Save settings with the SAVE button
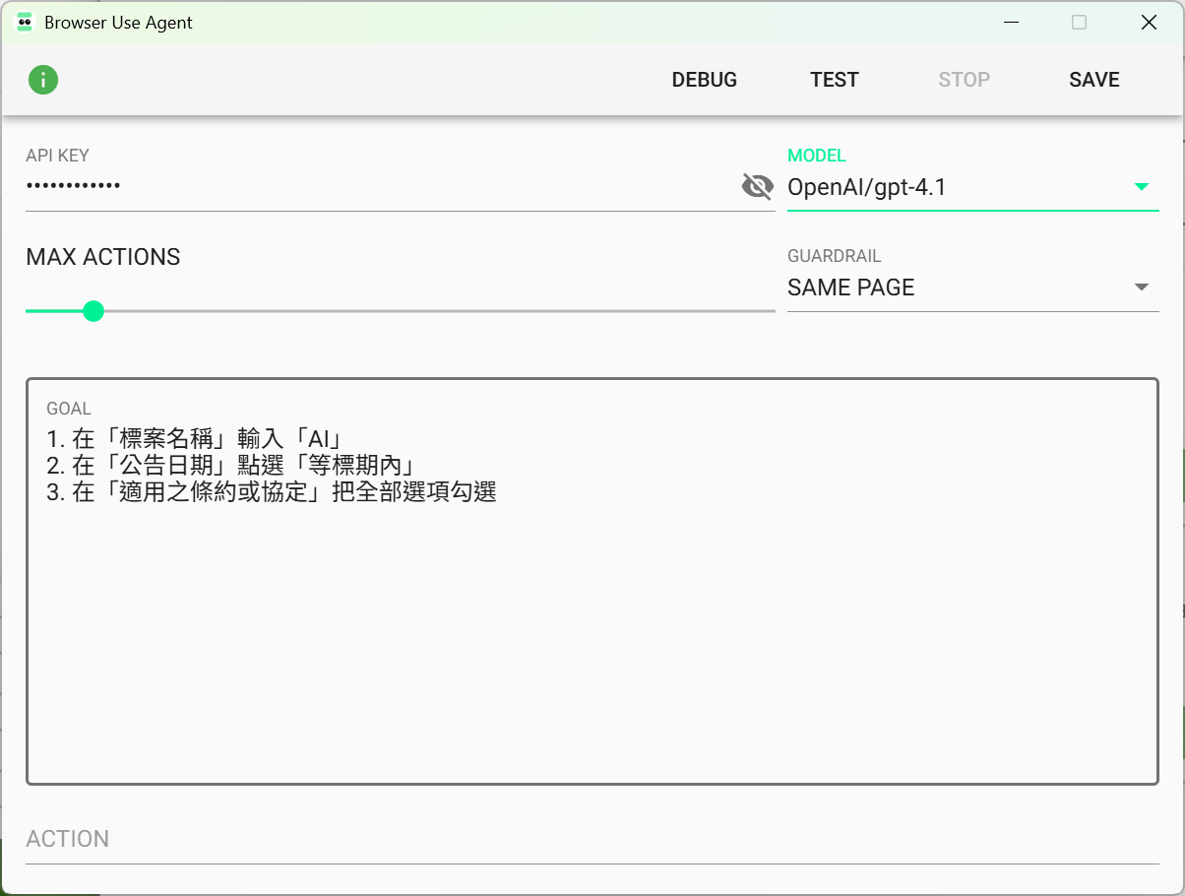Screen dimensions: 1185x896 click(x=1093, y=80)
